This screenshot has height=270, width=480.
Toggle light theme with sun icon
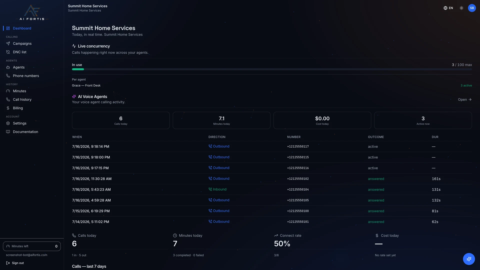coord(461,8)
